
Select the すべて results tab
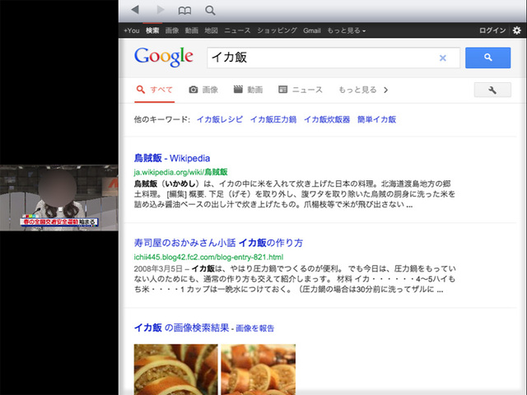coord(154,90)
